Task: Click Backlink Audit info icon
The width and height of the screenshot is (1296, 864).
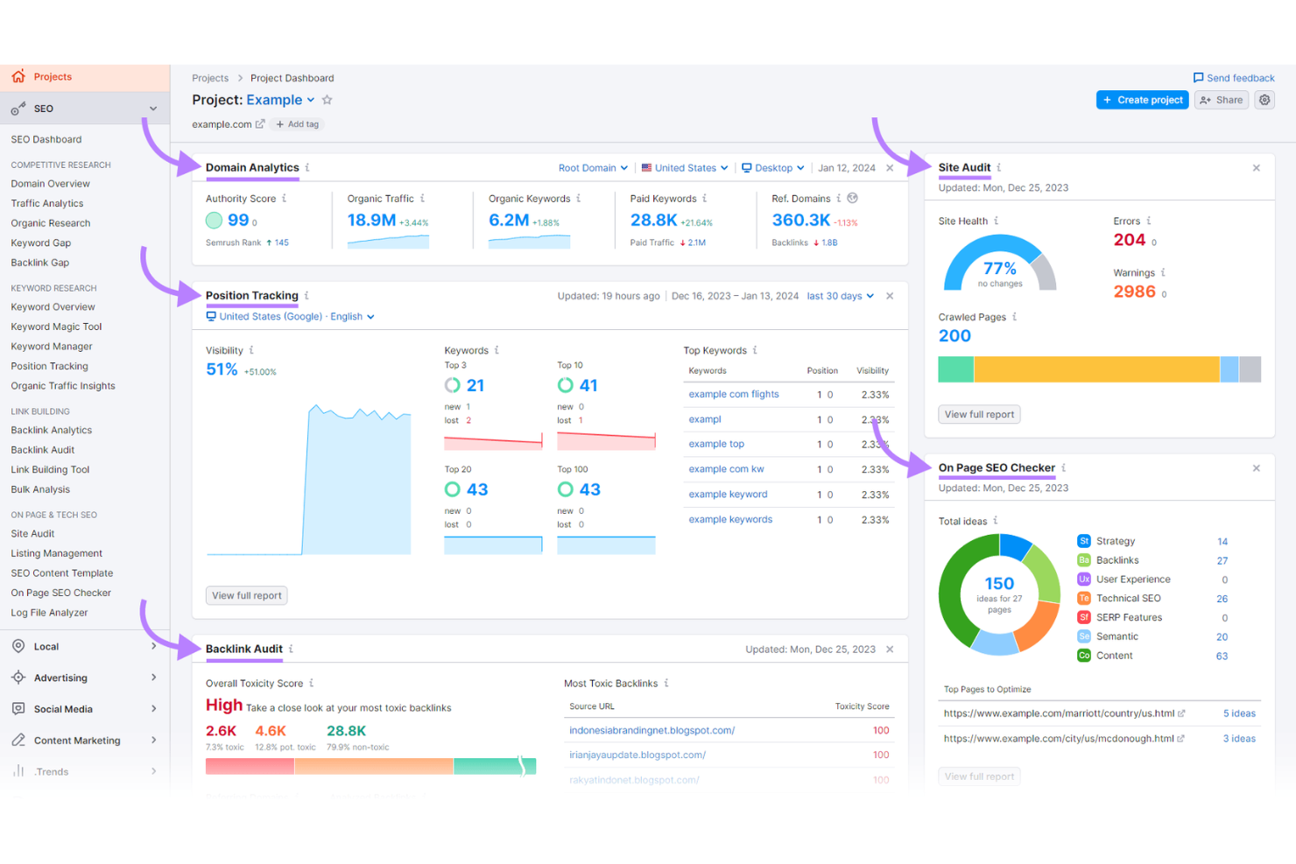Action: click(x=291, y=649)
